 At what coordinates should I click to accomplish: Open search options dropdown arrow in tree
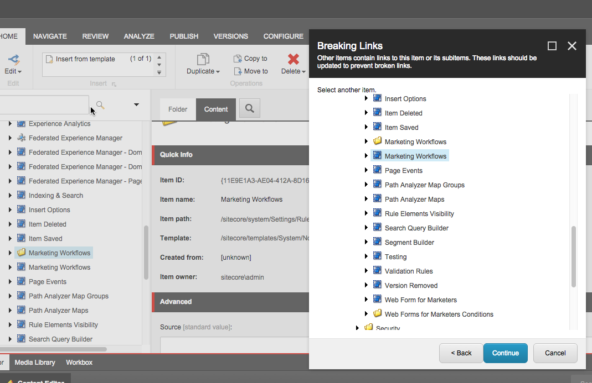point(136,105)
